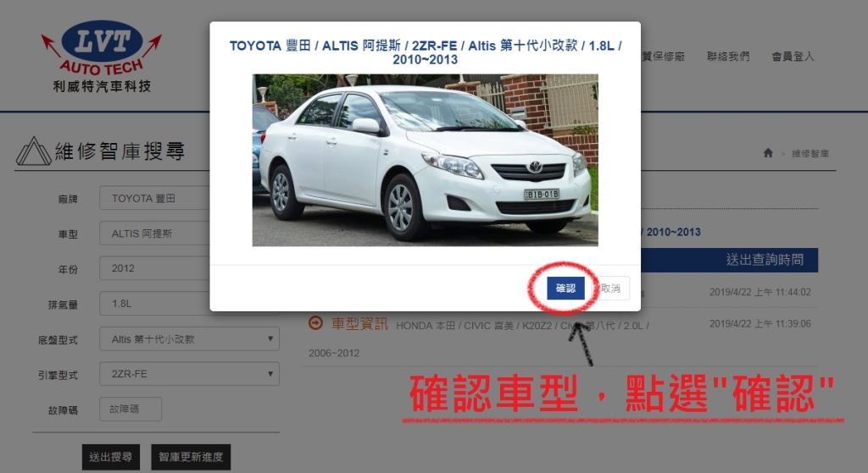
Task: Open the 聯絡我們 menu item
Action: tap(729, 57)
